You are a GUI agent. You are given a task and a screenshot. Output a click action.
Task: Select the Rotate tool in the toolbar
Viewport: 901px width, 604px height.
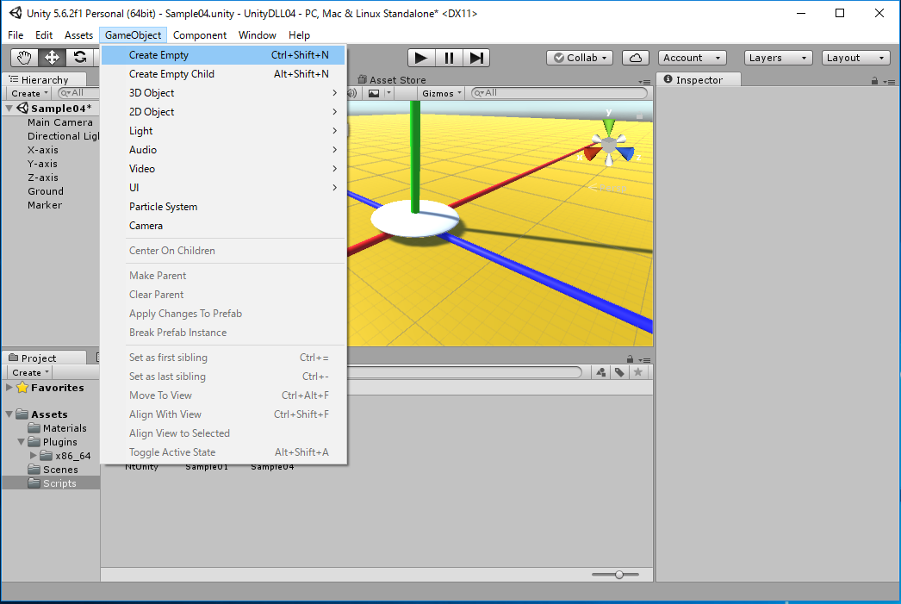click(x=79, y=58)
